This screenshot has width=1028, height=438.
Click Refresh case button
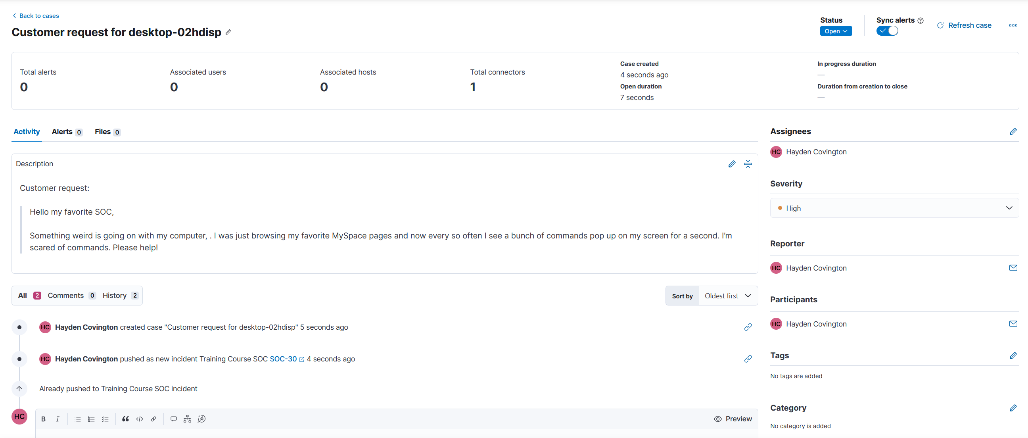pos(964,25)
